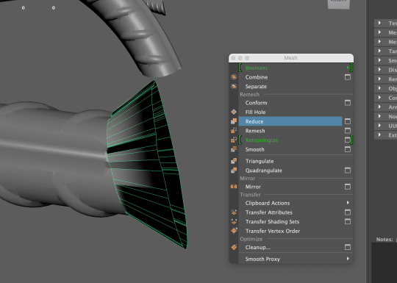The image size is (397, 283).
Task: Click the Fill Hole diamond icon
Action: 234,112
